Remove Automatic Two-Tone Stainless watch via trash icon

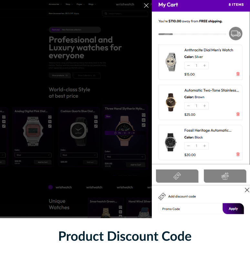pos(238,114)
